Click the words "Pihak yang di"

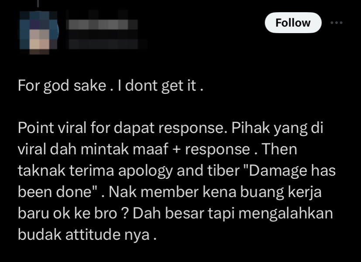click(278, 128)
